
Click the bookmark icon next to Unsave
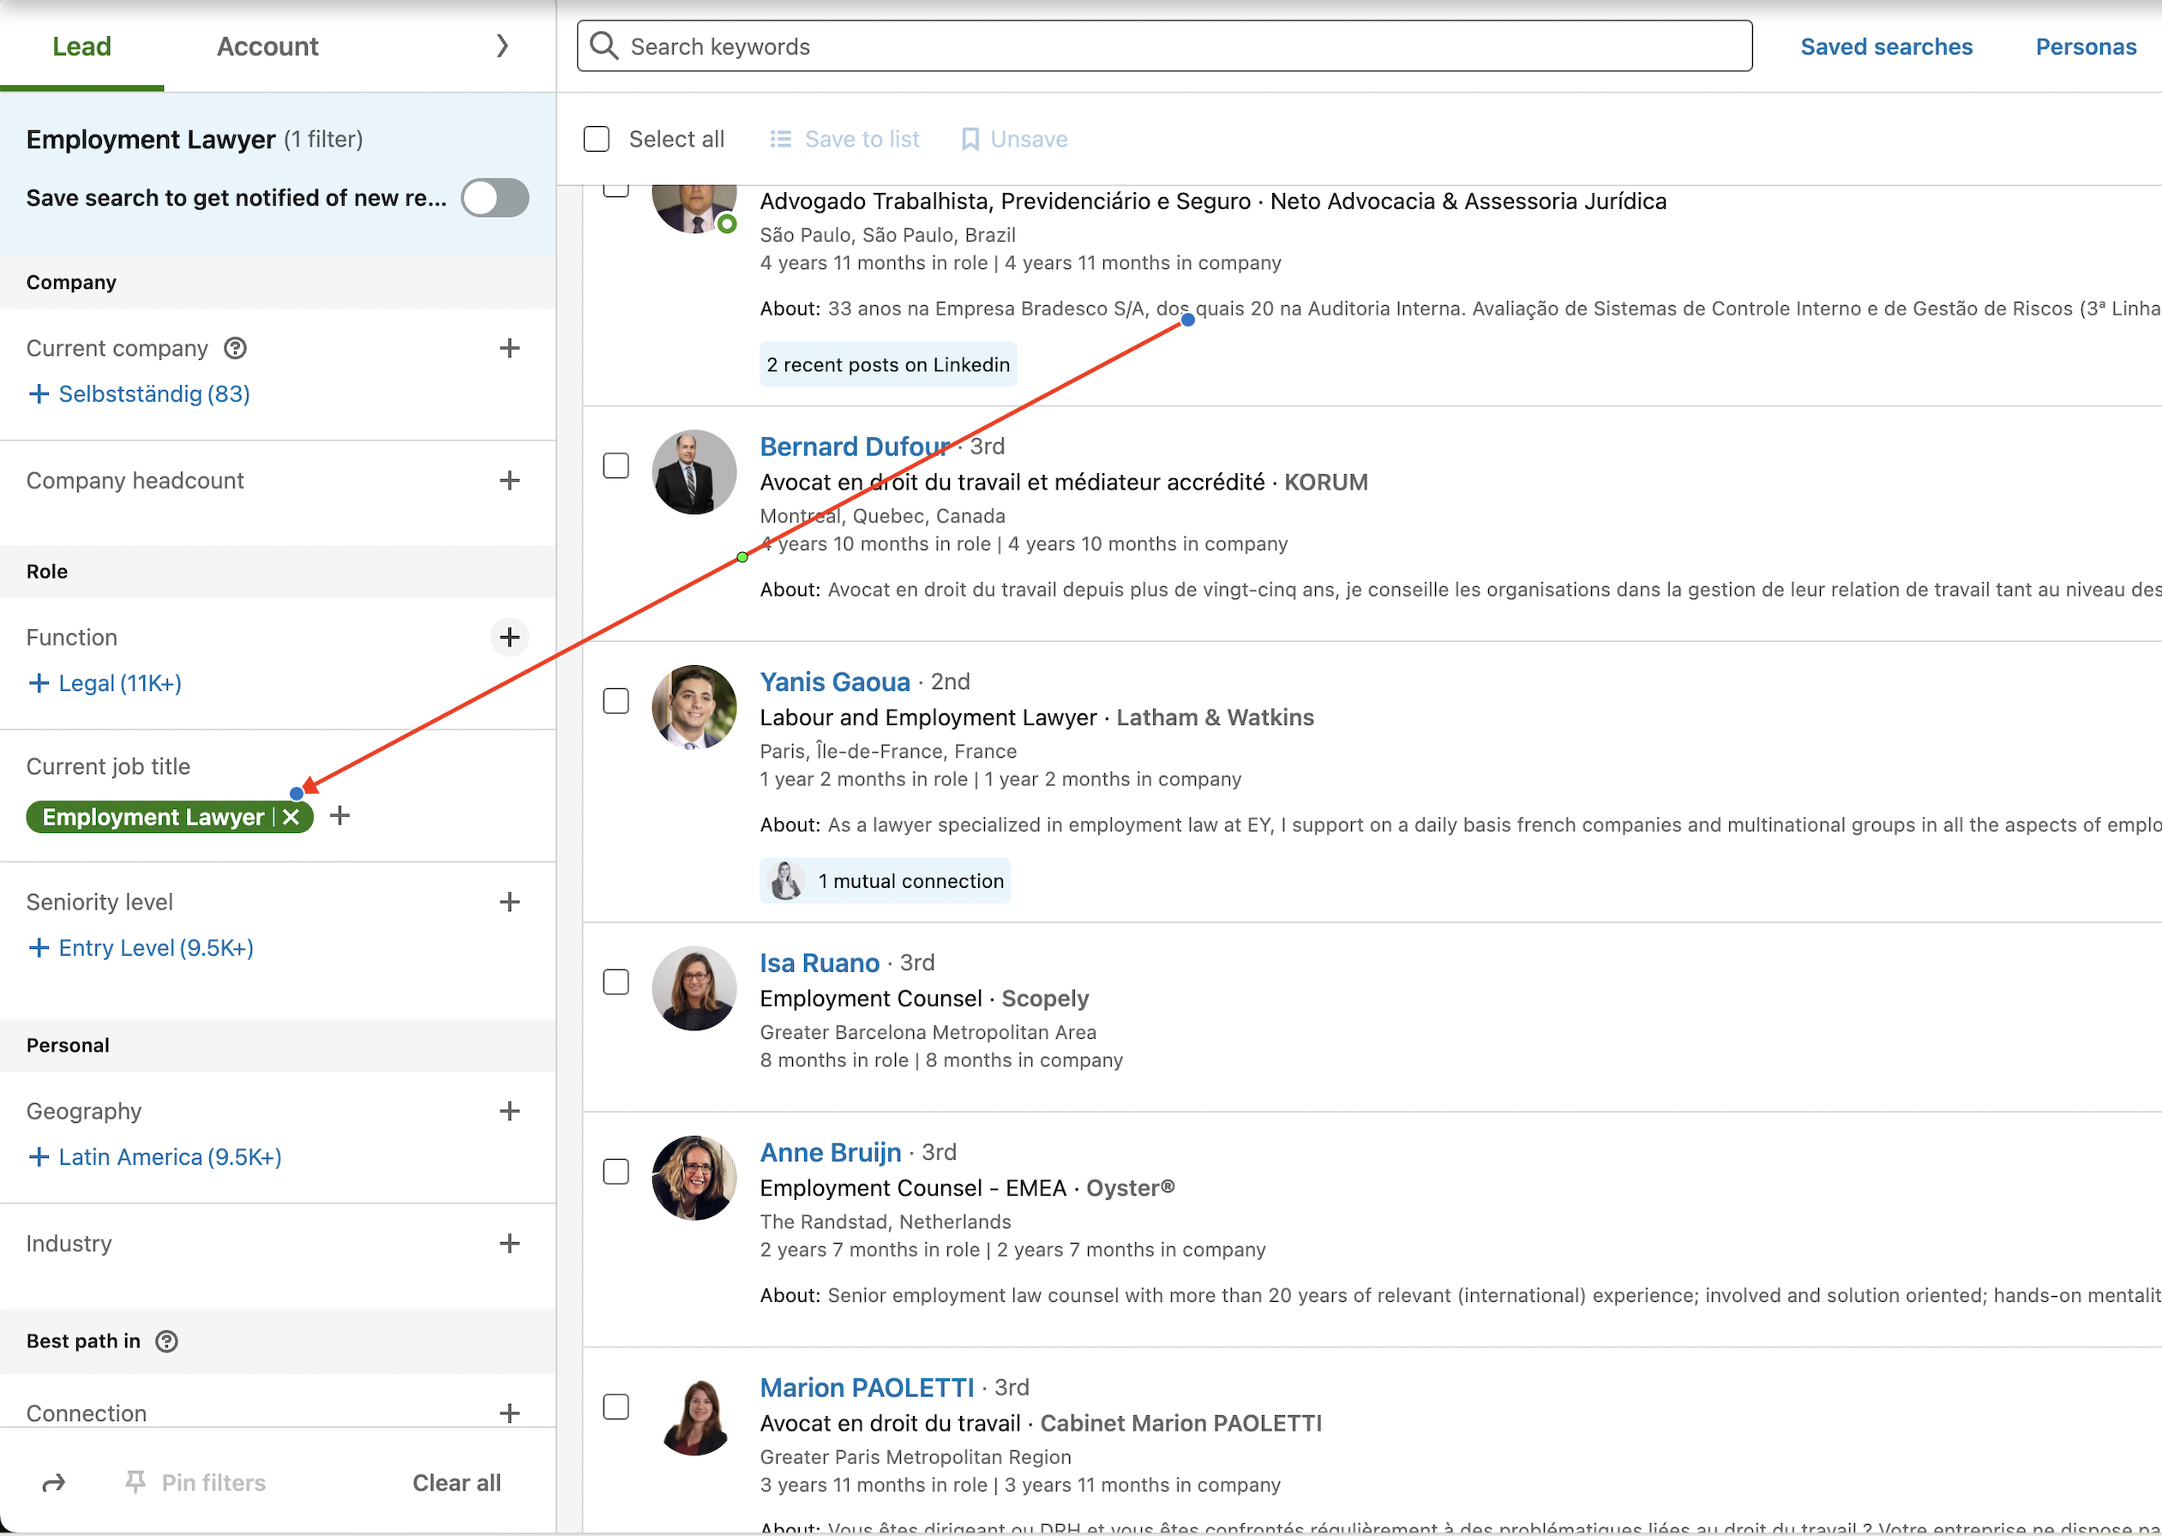point(969,138)
